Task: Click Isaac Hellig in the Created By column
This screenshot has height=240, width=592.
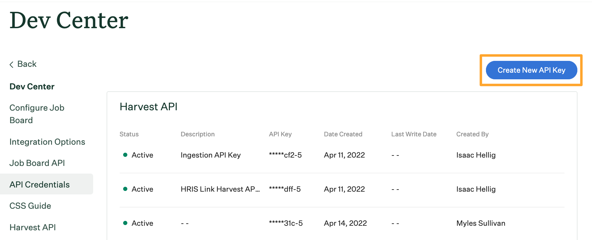Action: pyautogui.click(x=476, y=155)
